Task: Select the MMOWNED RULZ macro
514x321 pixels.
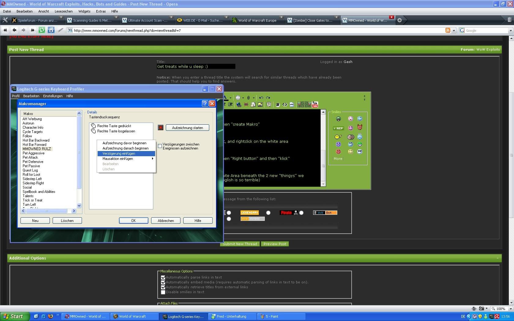Action: (x=37, y=149)
